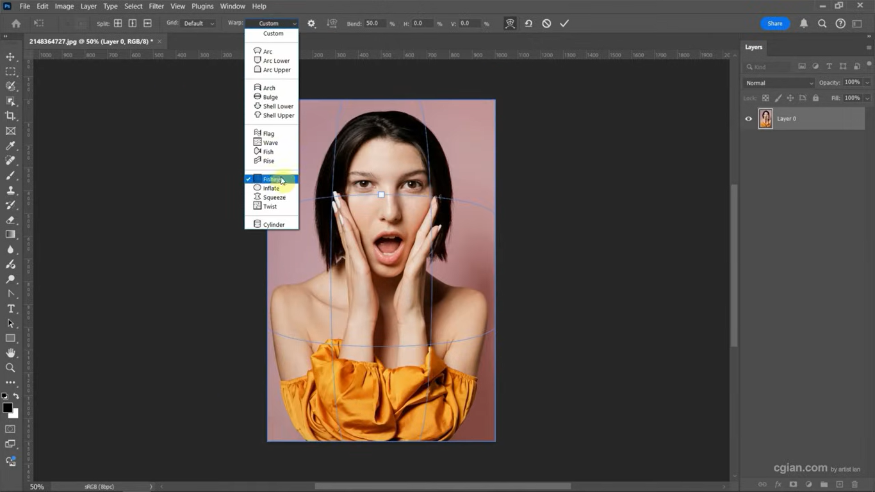Click the blue Share button
The image size is (875, 492).
(774, 24)
